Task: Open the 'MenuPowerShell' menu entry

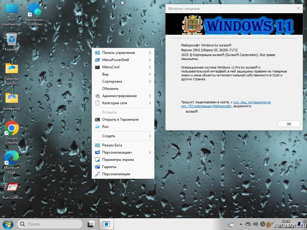Action: 123,60
